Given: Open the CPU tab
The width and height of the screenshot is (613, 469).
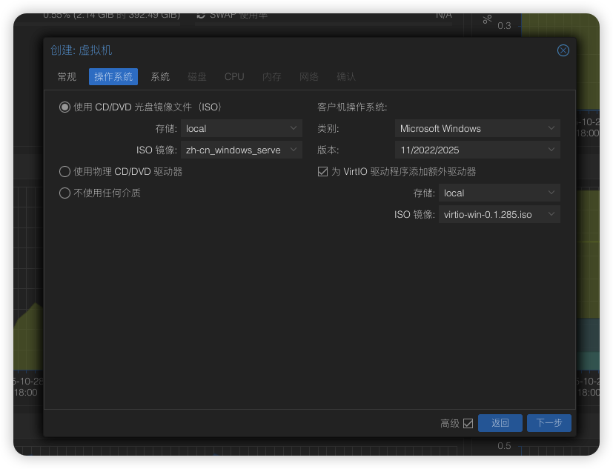Looking at the screenshot, I should coord(233,76).
